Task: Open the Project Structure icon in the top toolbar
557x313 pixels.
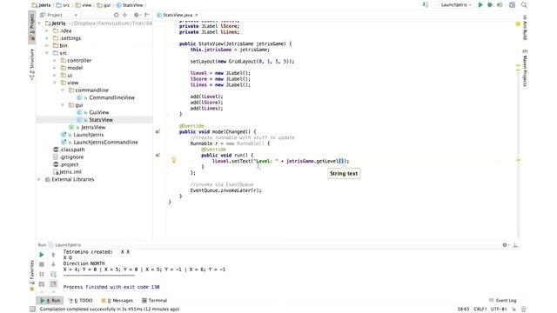Action: coord(512,5)
